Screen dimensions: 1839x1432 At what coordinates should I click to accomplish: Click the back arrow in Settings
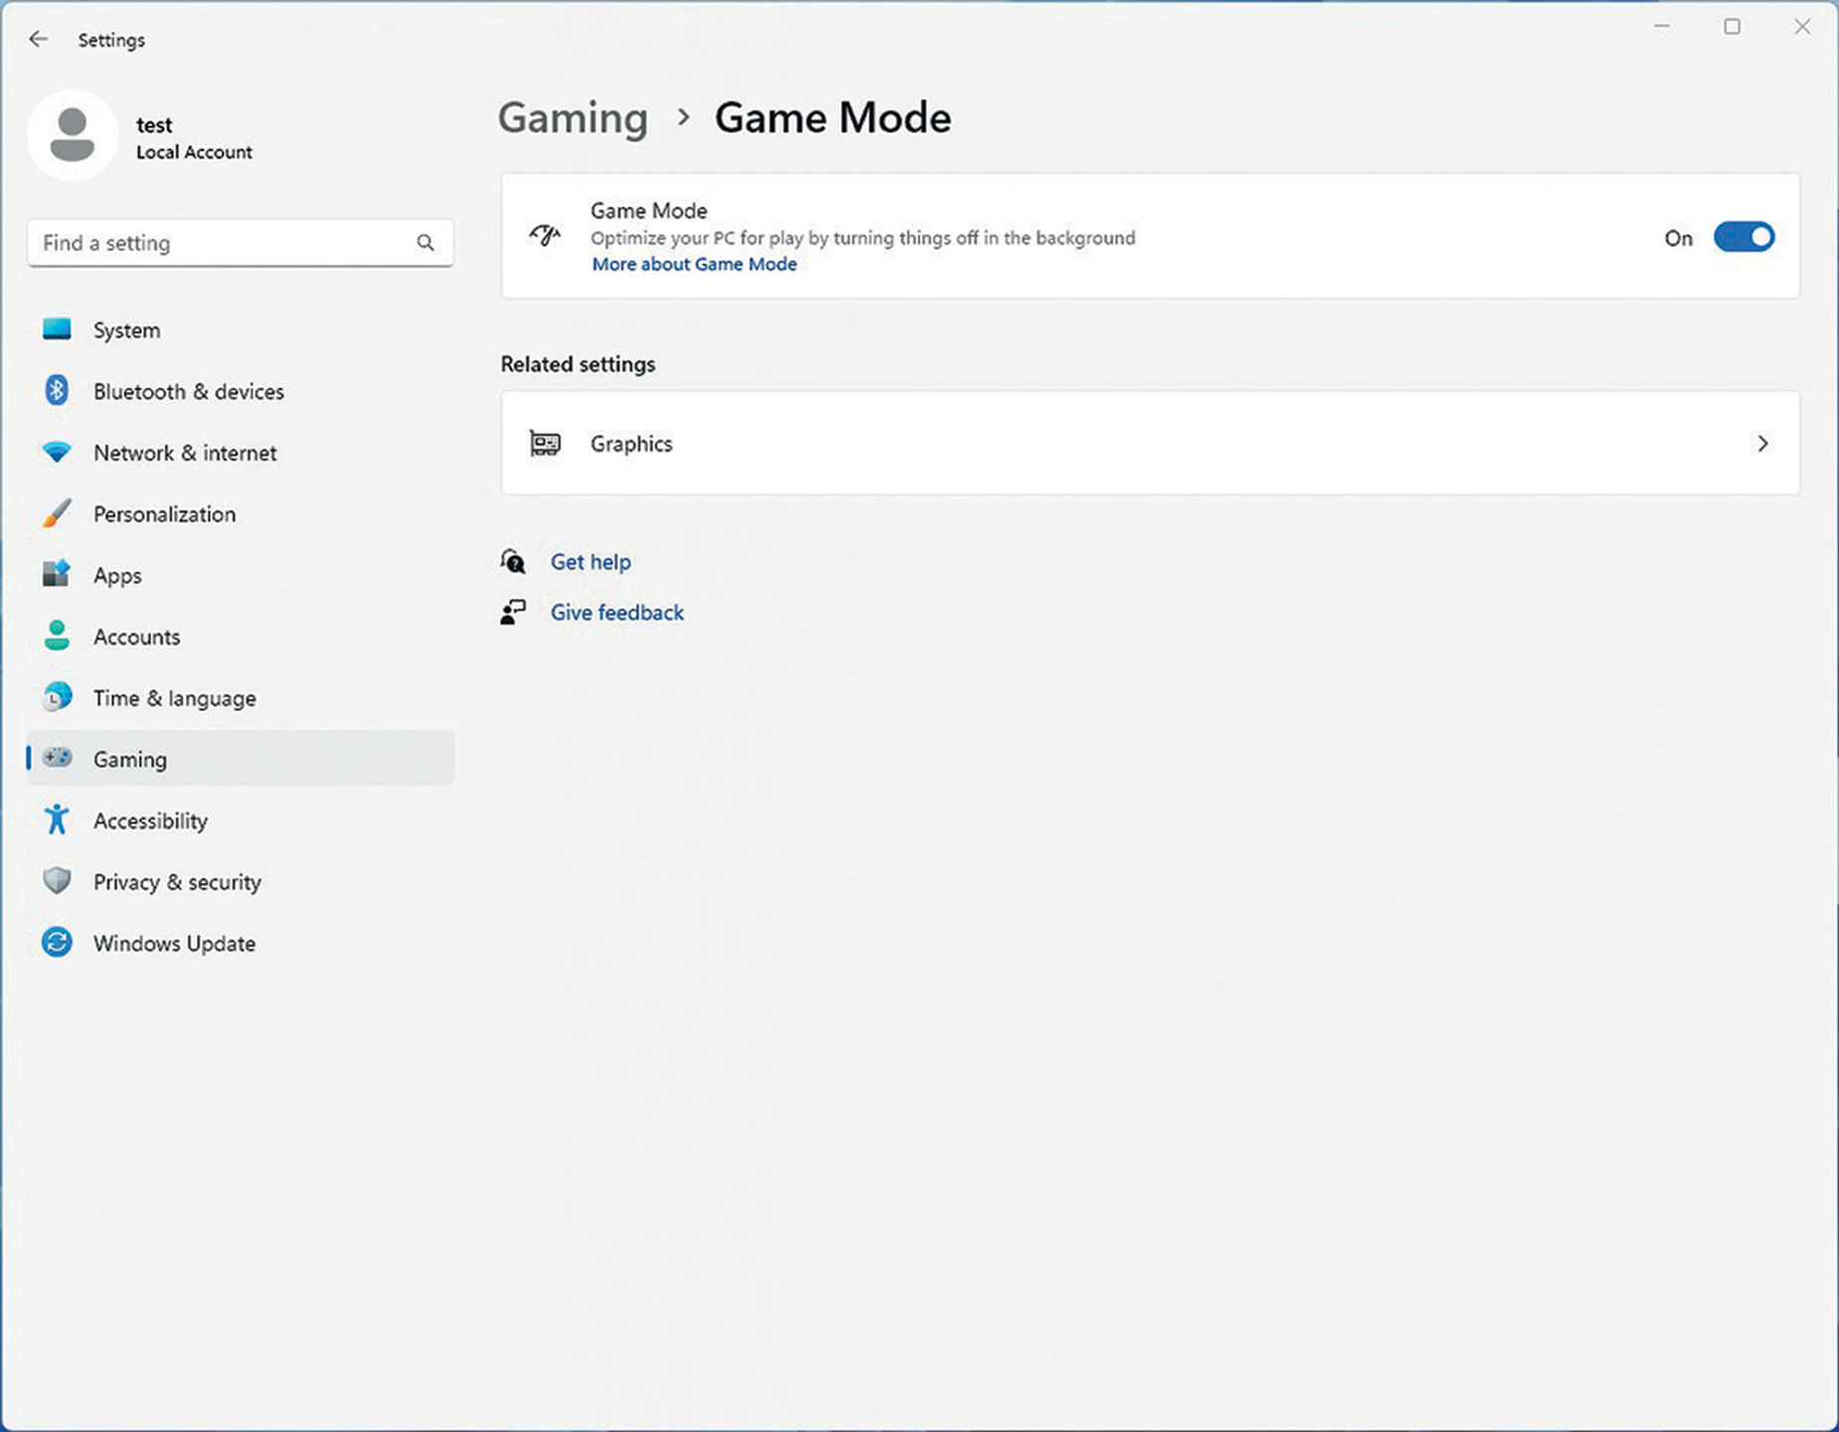pyautogui.click(x=38, y=39)
